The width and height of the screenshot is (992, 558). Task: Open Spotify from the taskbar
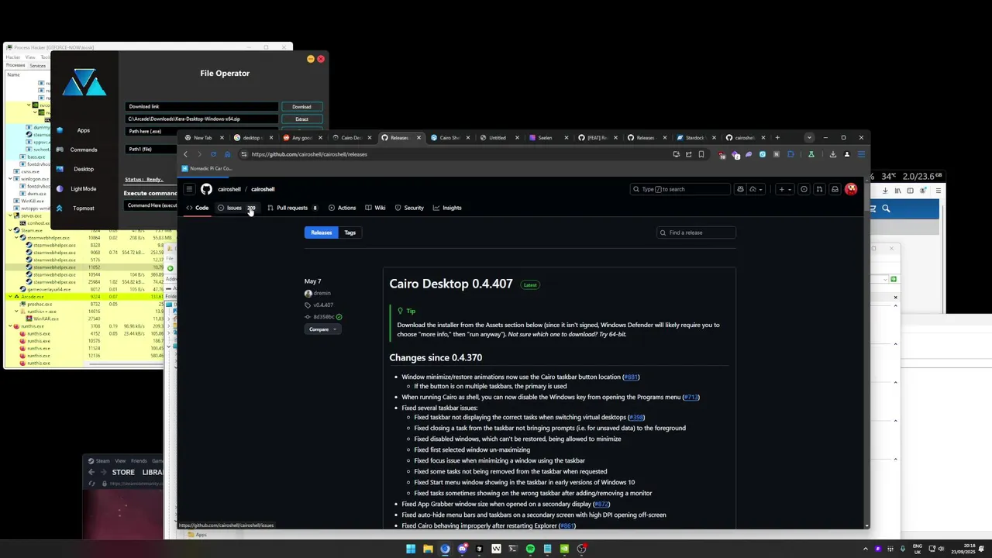[530, 549]
